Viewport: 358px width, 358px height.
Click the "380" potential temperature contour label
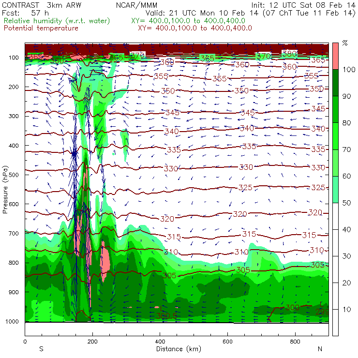pos(289,54)
